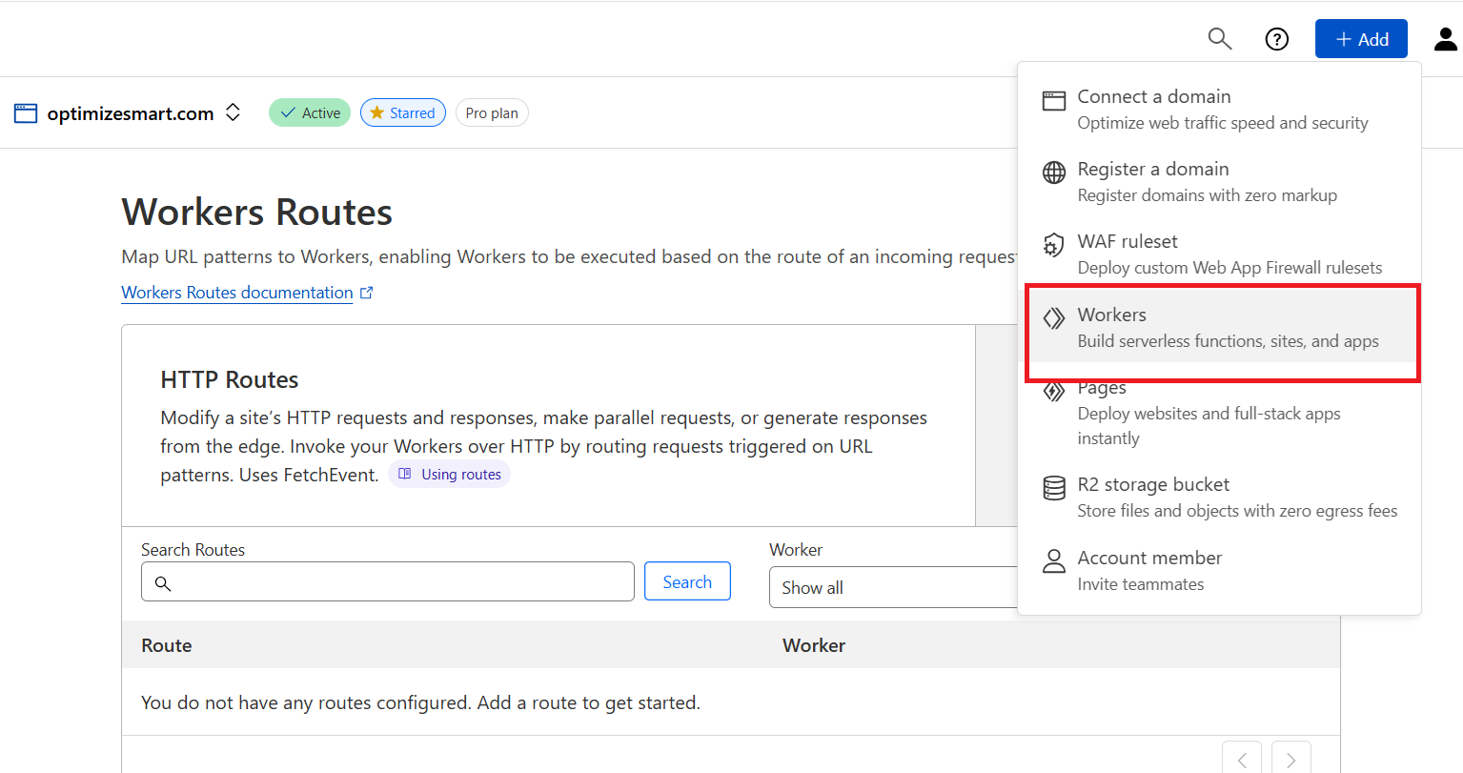Click the WAF ruleset shield icon

[1053, 245]
